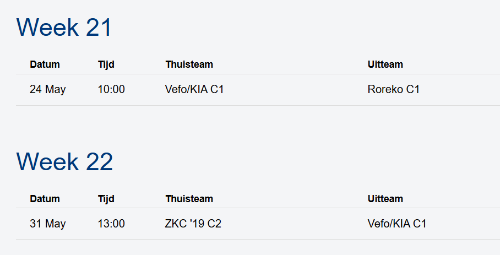Click the 10:00 time cell
Image resolution: width=500 pixels, height=255 pixels.
[x=111, y=89]
